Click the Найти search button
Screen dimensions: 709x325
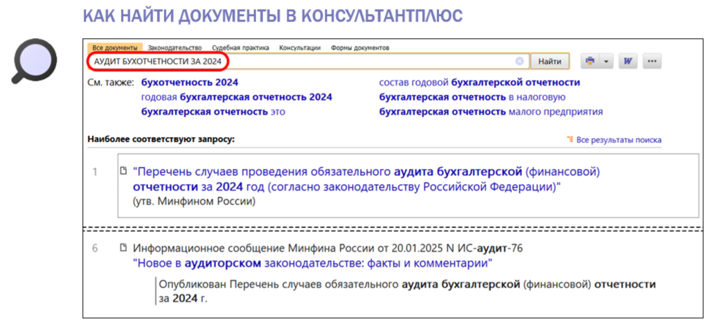coord(550,61)
